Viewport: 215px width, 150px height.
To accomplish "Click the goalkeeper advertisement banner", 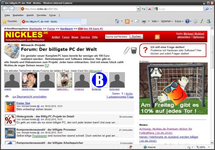I will pyautogui.click(x=174, y=88).
